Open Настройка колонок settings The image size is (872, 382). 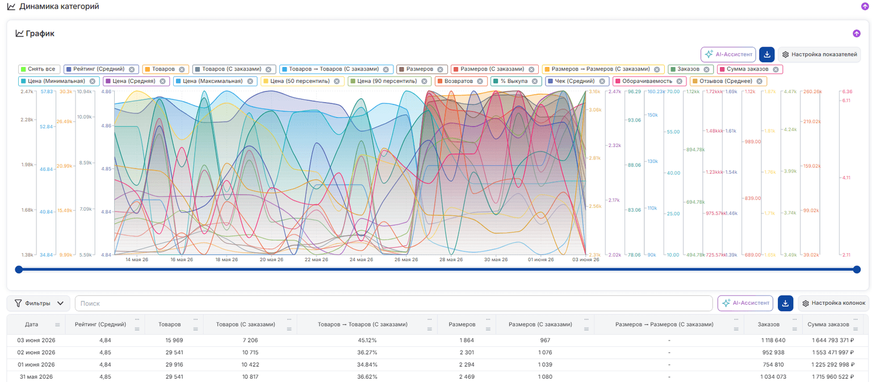click(833, 303)
